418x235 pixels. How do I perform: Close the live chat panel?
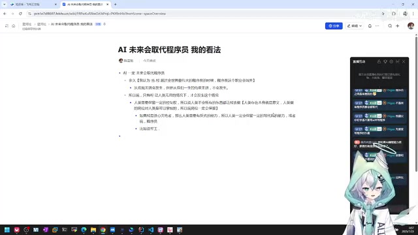pyautogui.click(x=404, y=61)
